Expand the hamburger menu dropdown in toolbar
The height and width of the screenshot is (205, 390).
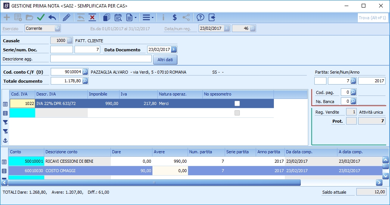[152, 17]
